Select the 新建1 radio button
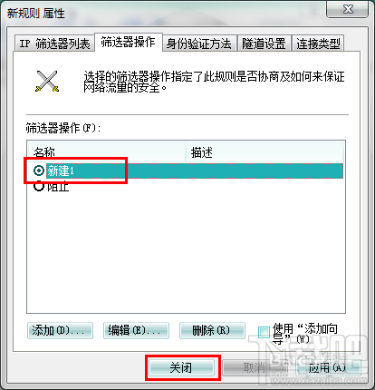The image size is (375, 390). coord(39,171)
